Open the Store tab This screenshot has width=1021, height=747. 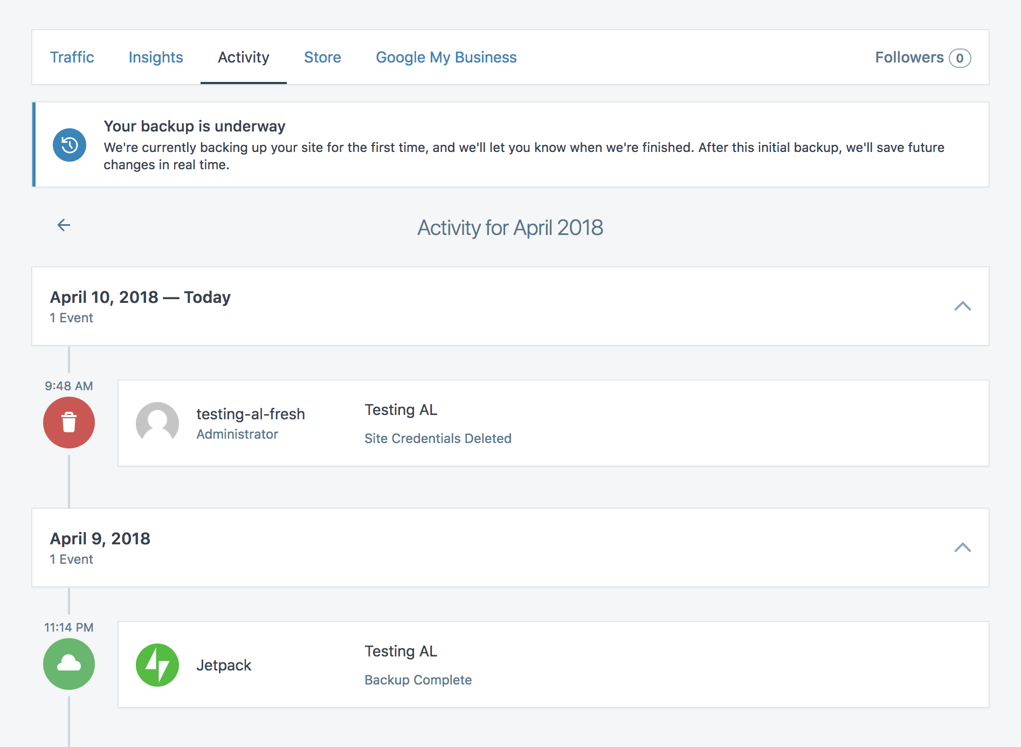click(x=322, y=58)
